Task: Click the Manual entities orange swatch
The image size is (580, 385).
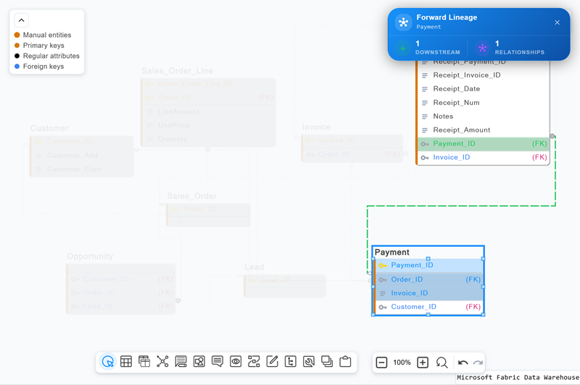Action: click(x=17, y=35)
